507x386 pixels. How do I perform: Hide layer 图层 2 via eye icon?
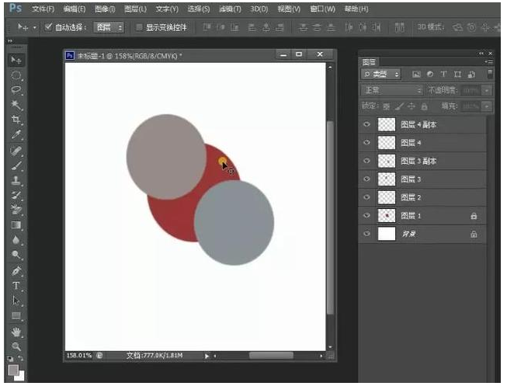click(366, 197)
